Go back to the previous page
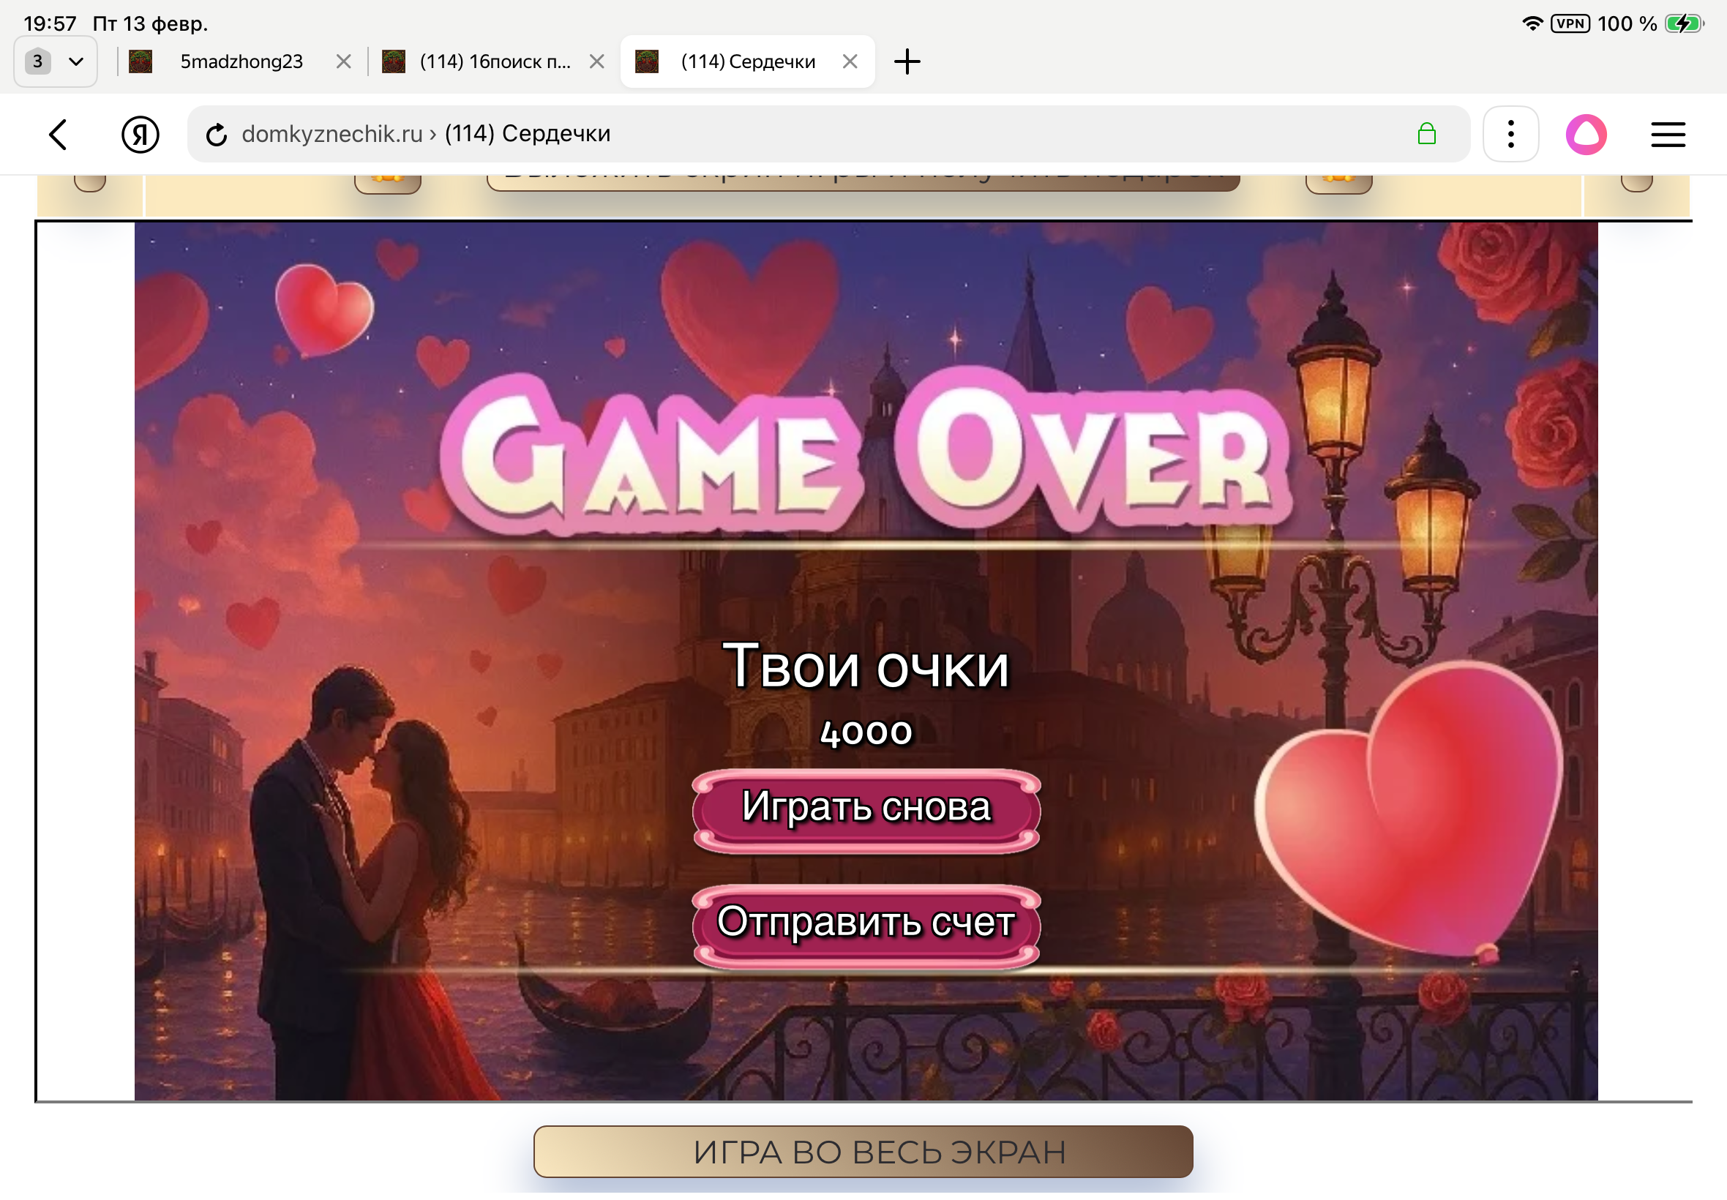The image size is (1727, 1200). (59, 134)
